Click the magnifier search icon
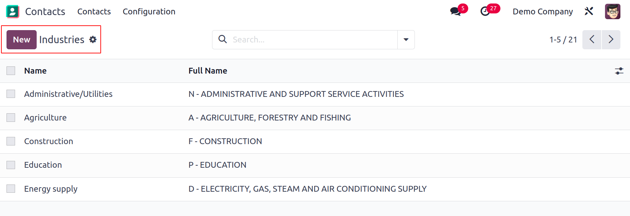The height and width of the screenshot is (216, 630). pos(223,39)
